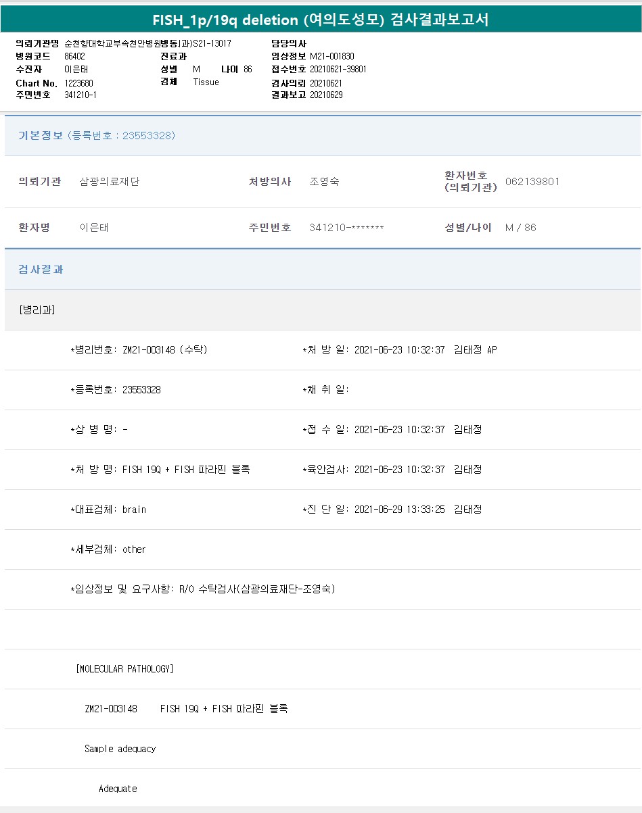Select diagnosis date line '*진 단 일: 2021-06-29 13:33:25'
This screenshot has width=642, height=813.
click(373, 510)
